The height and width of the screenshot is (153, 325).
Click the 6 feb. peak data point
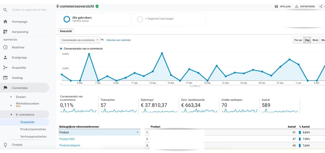pyautogui.click(x=89, y=54)
